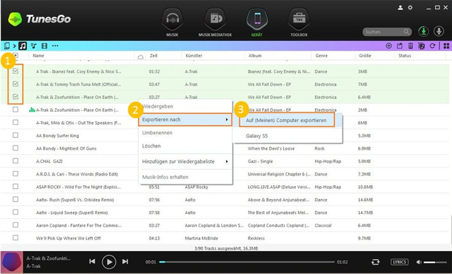Open settings gear icon
The width and height of the screenshot is (452, 274).
point(410,8)
